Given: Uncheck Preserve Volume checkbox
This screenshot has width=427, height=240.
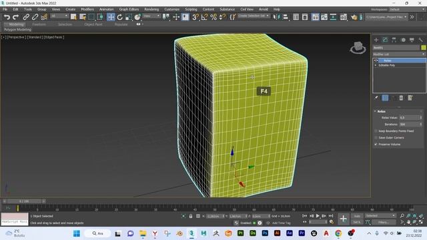Looking at the screenshot, I should 376,144.
